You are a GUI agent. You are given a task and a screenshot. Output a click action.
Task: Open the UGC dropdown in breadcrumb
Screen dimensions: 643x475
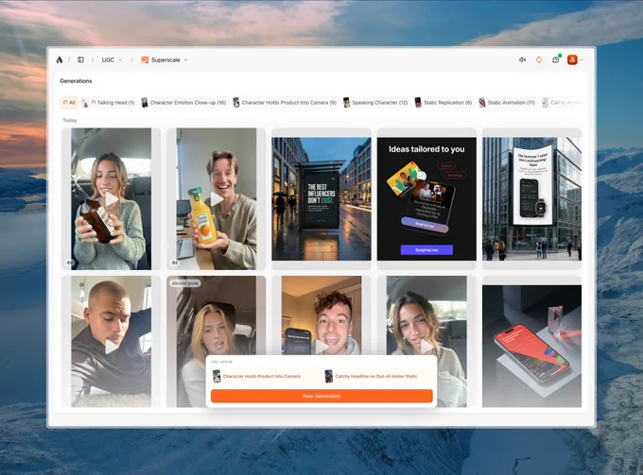(112, 59)
